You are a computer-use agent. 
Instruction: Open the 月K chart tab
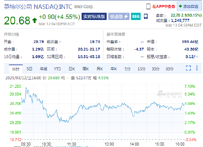point(99,69)
